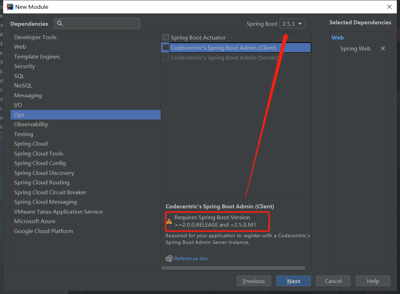Select the Web category in list
Image resolution: width=400 pixels, height=294 pixels.
(85, 47)
